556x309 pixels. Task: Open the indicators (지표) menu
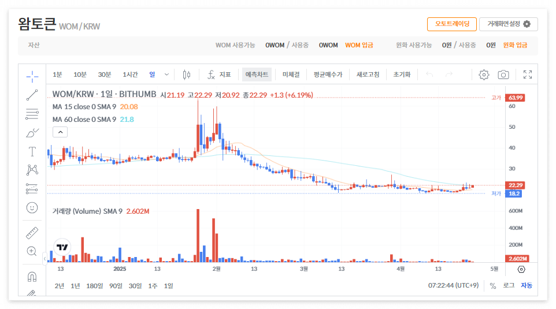pyautogui.click(x=219, y=75)
